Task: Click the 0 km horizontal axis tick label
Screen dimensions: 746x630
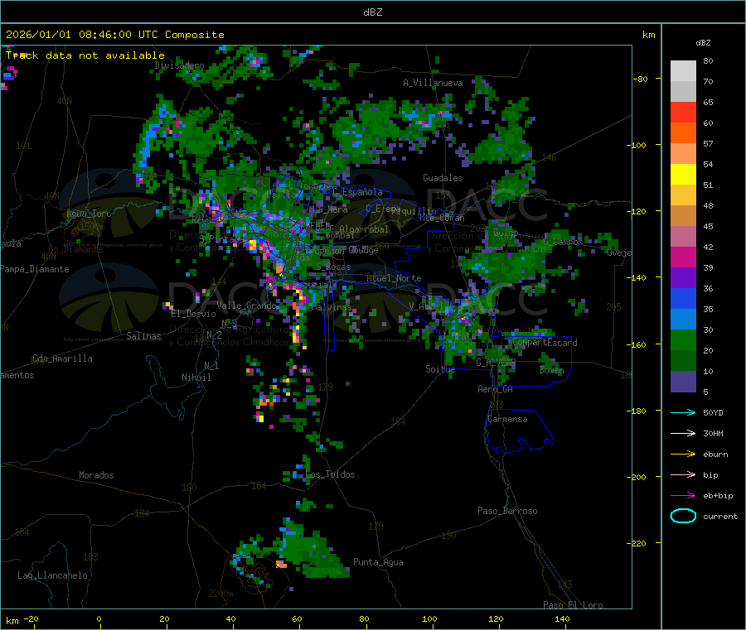Action: (99, 618)
